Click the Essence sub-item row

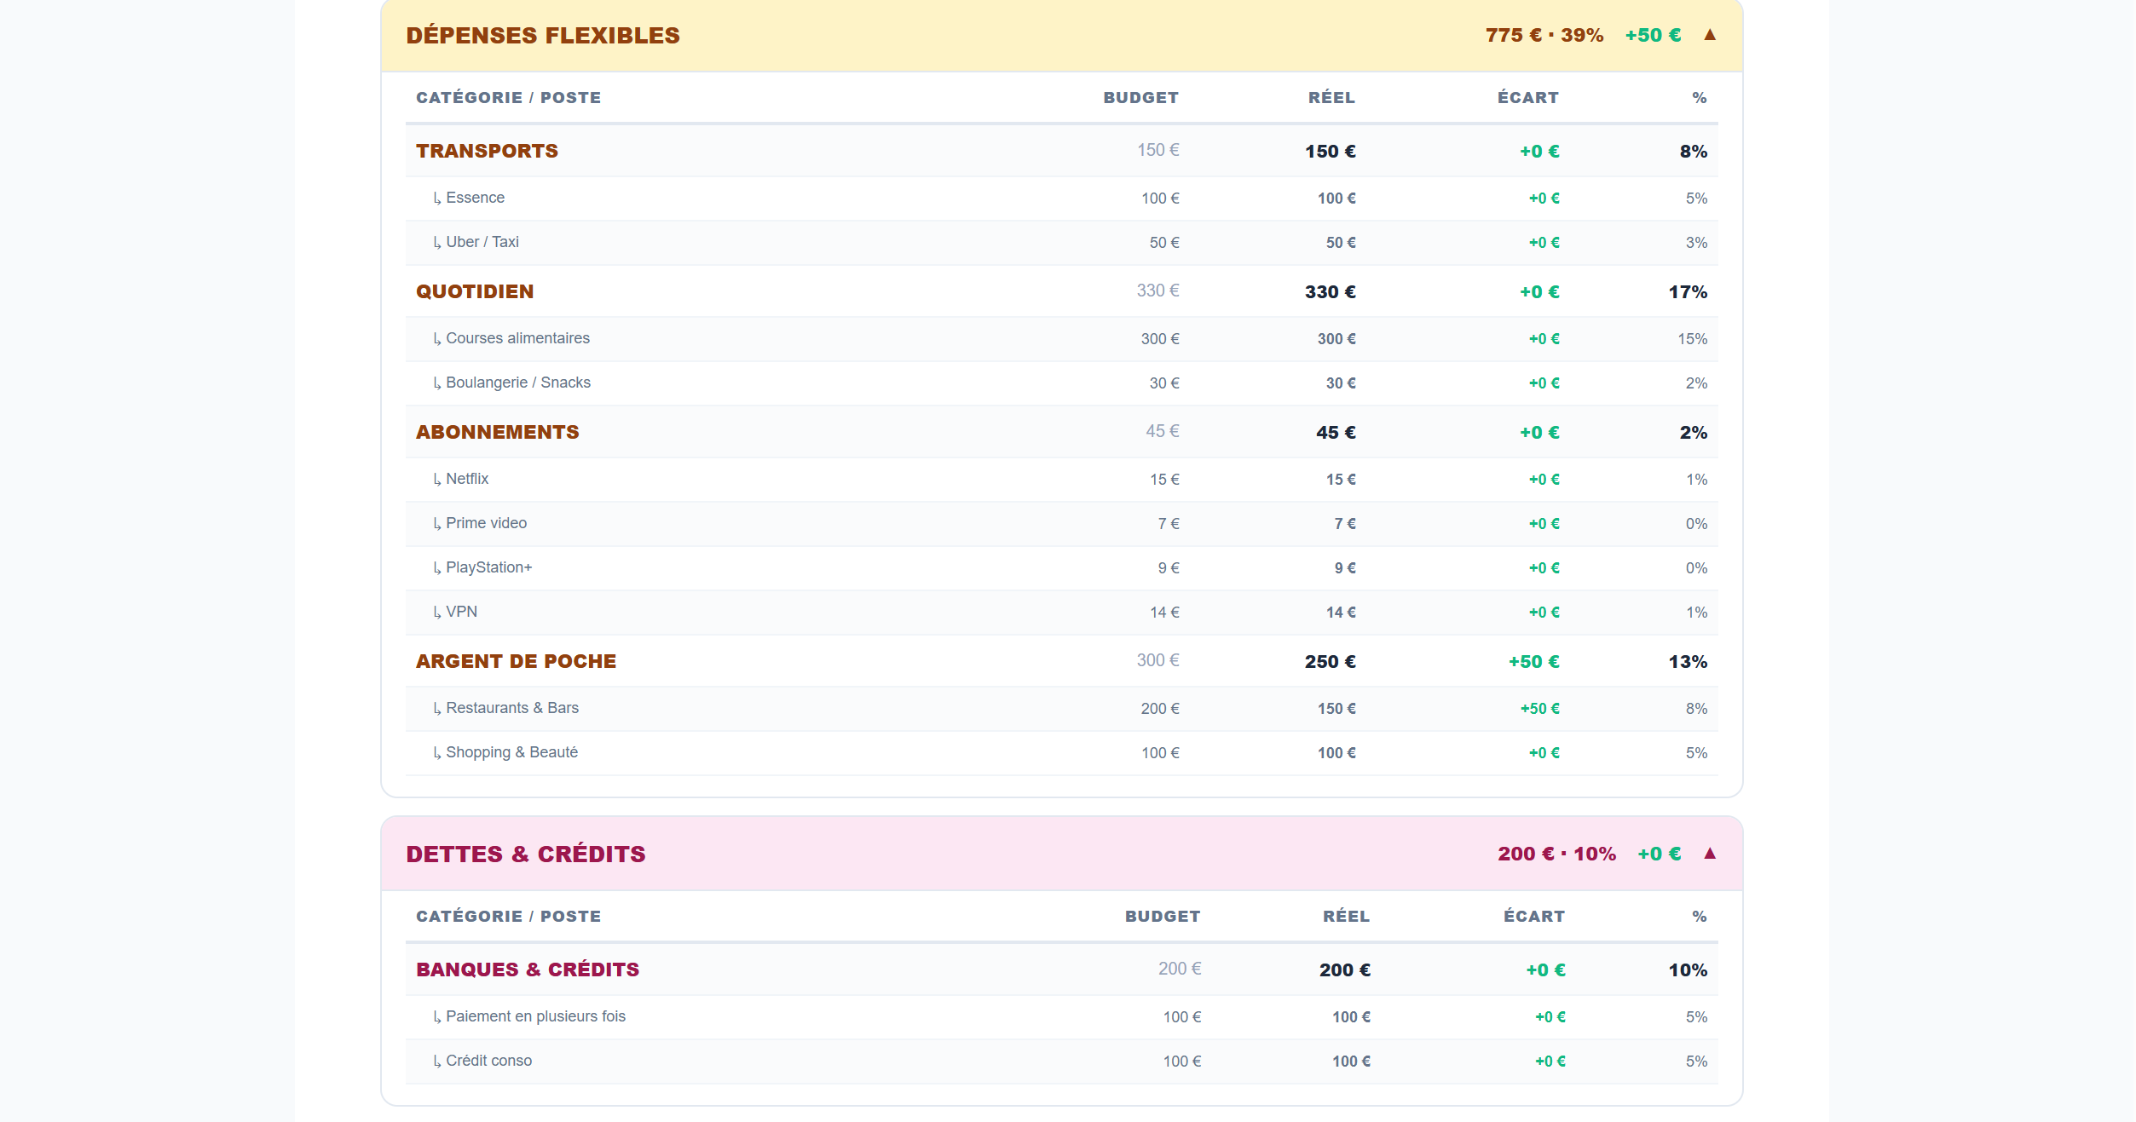[1061, 199]
